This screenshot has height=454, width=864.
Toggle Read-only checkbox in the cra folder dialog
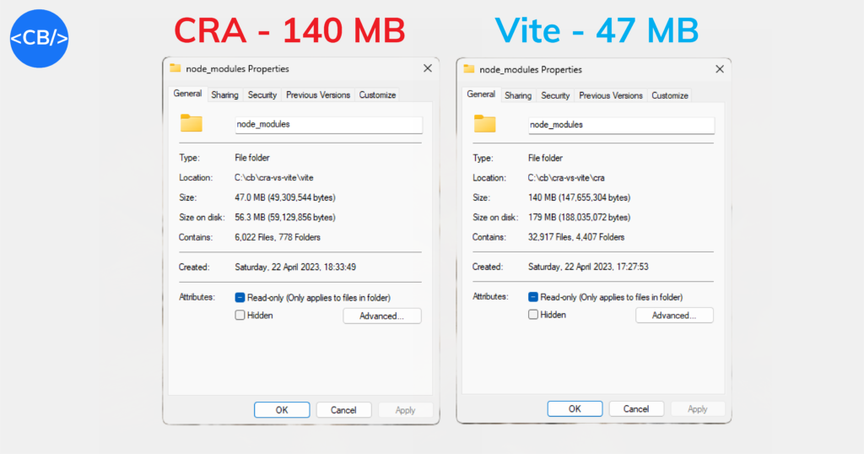click(533, 297)
